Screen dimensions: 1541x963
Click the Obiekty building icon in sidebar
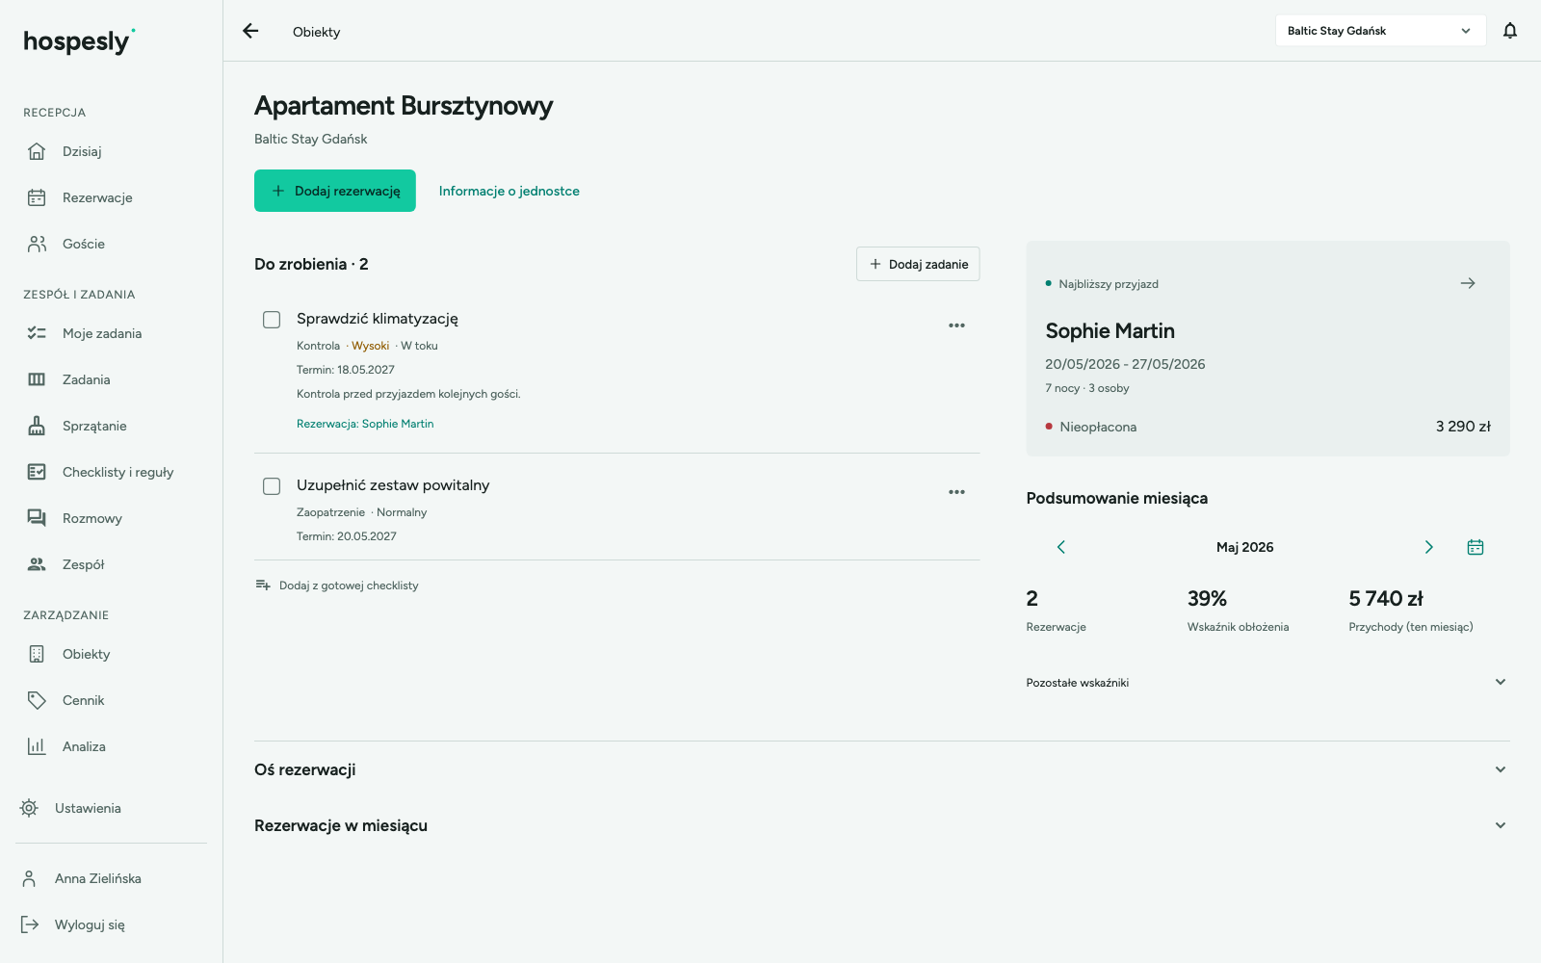[37, 654]
